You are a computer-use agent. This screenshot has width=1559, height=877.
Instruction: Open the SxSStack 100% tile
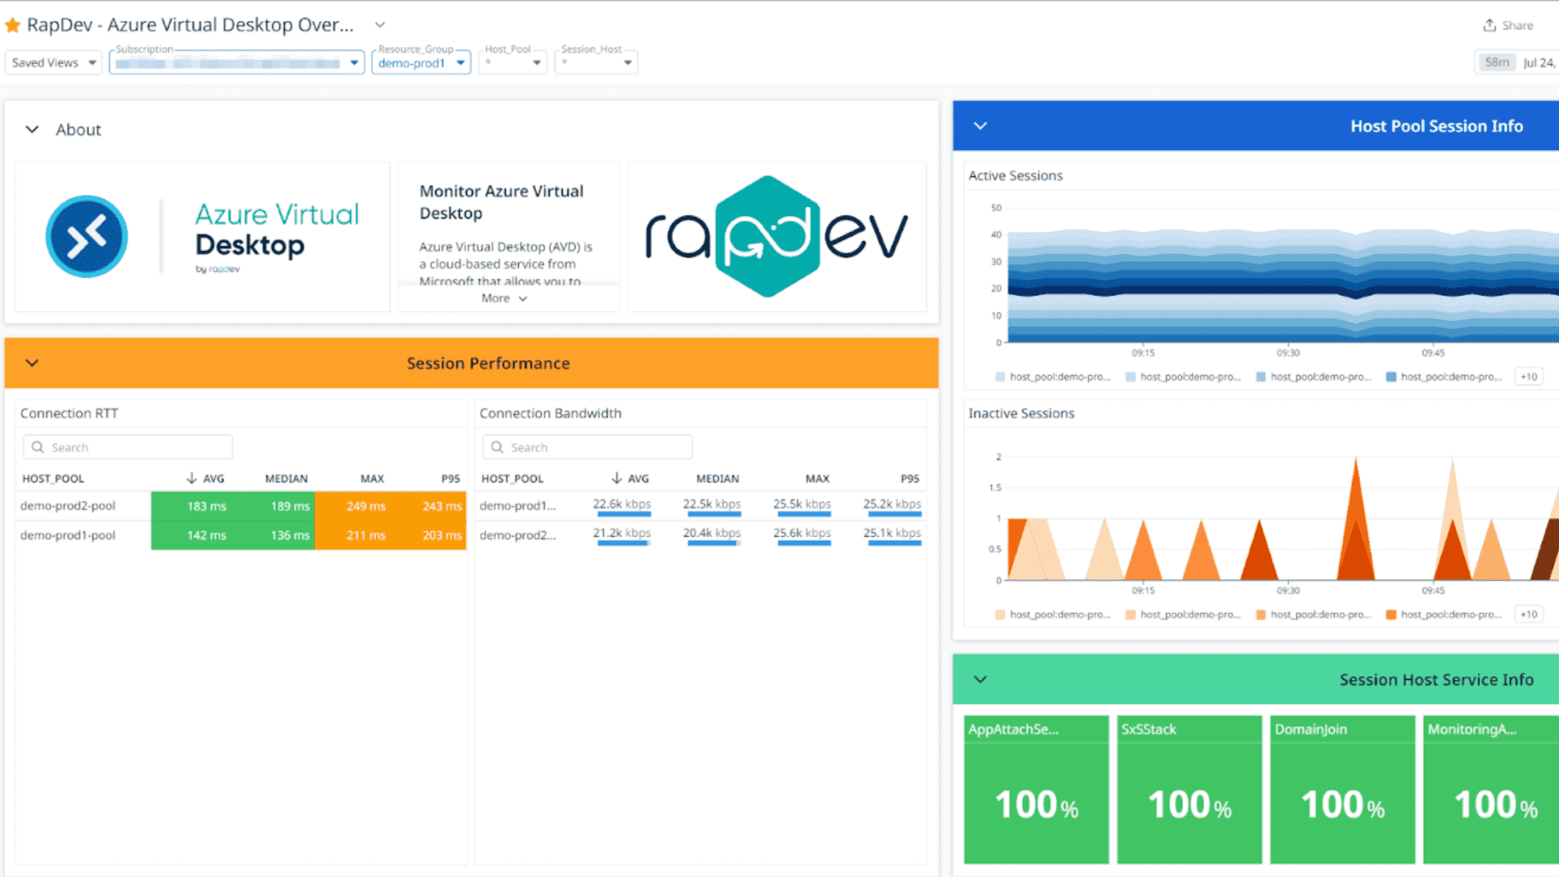tap(1190, 789)
